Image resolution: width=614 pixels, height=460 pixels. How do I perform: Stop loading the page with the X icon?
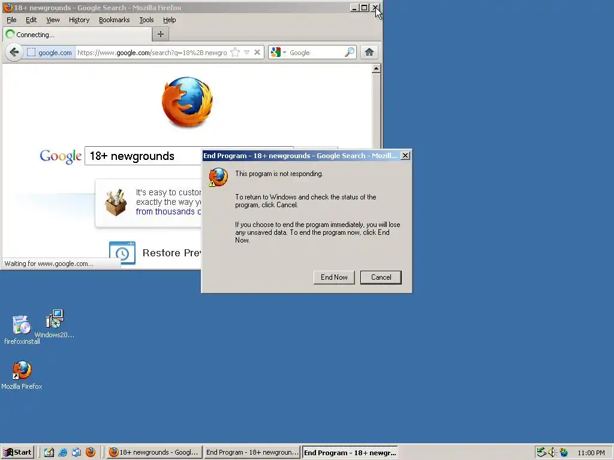click(257, 52)
